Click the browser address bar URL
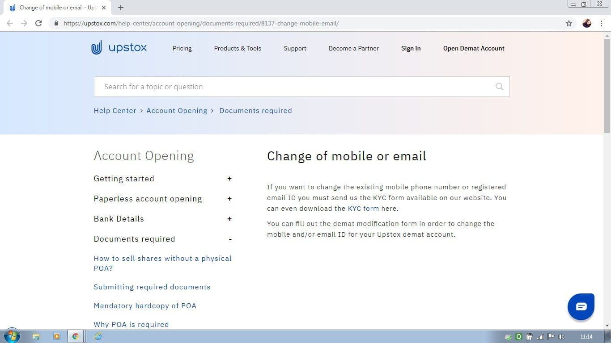Screen dimensions: 611x343 pyautogui.click(x=201, y=23)
